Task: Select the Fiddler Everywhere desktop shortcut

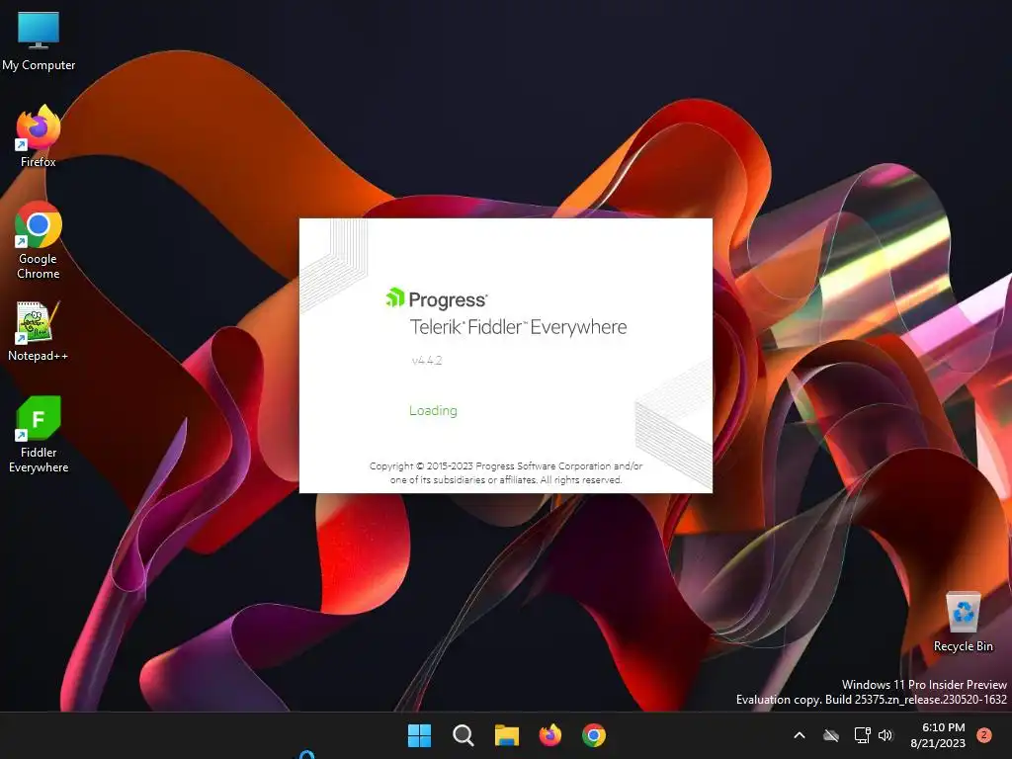Action: (x=39, y=435)
